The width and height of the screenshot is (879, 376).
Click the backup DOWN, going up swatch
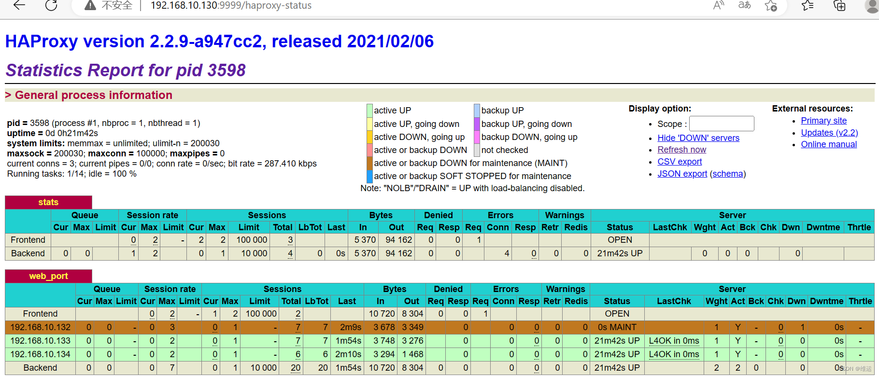[477, 137]
